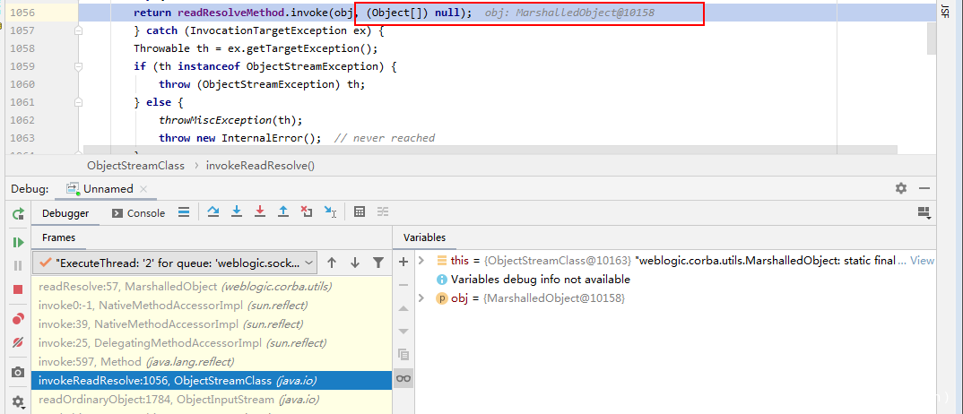Rerun the debug session

click(x=18, y=214)
